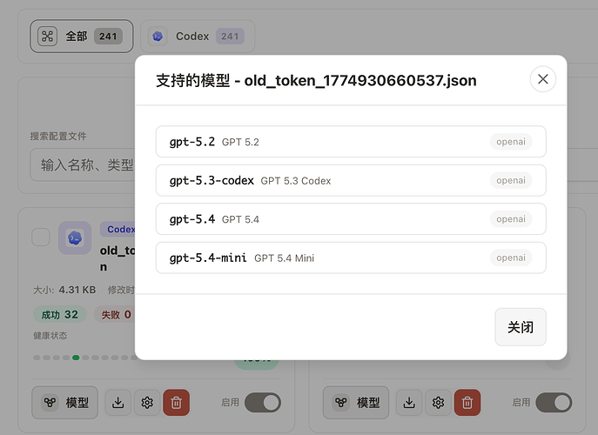The height and width of the screenshot is (435, 598).
Task: Download the right card's config file
Action: [409, 403]
